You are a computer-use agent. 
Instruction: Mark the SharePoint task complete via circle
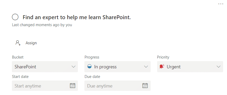pos(15,17)
